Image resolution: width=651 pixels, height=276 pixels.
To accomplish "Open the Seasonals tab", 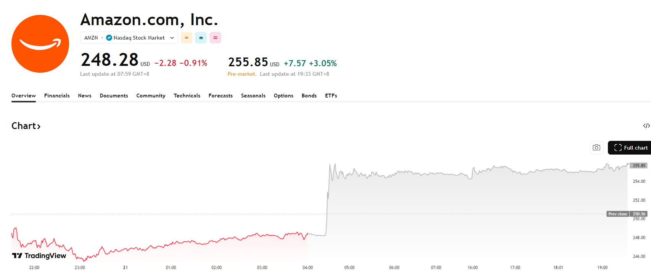I will 253,96.
